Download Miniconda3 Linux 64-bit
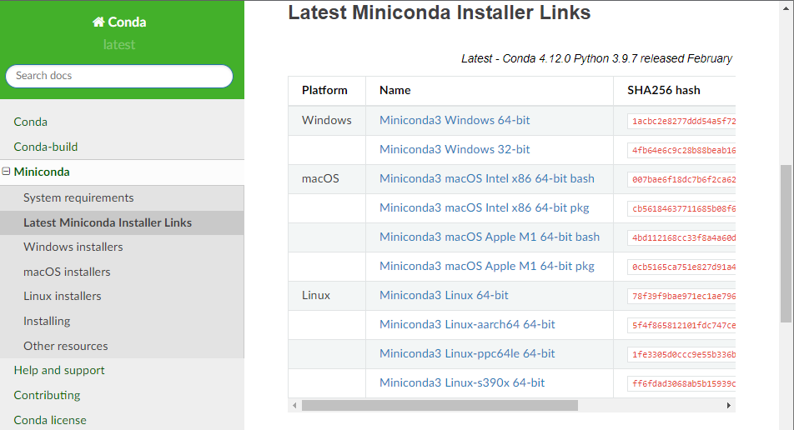Viewport: 794px width, 430px height. (444, 296)
